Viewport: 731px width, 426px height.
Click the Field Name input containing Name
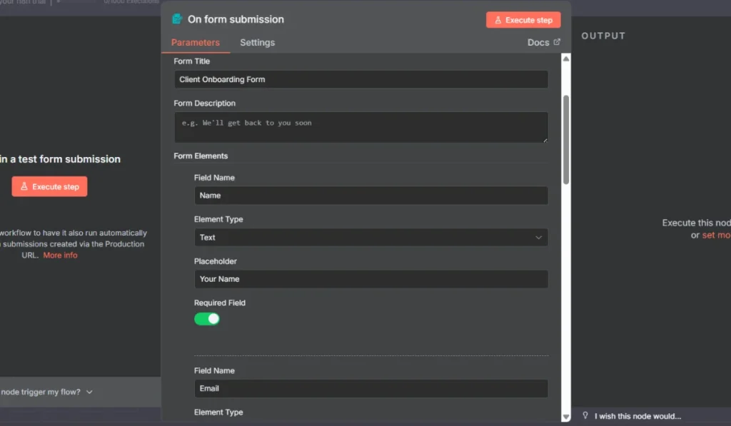(370, 196)
